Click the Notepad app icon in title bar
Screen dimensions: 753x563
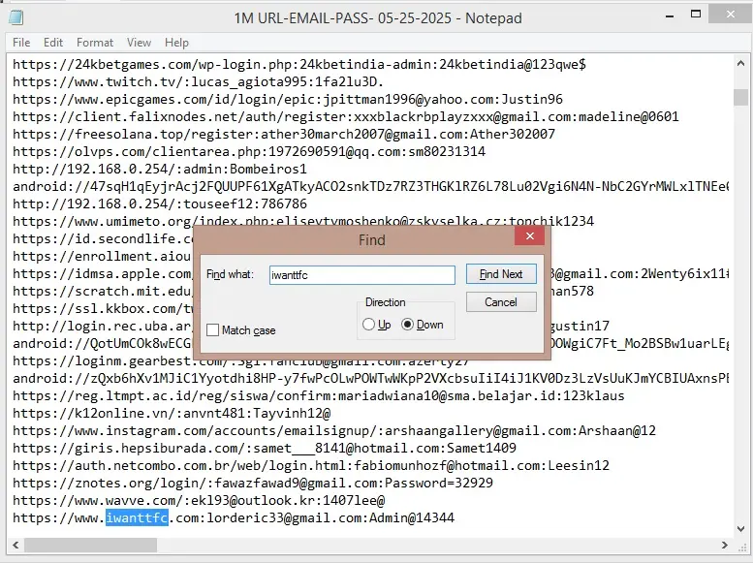click(16, 17)
